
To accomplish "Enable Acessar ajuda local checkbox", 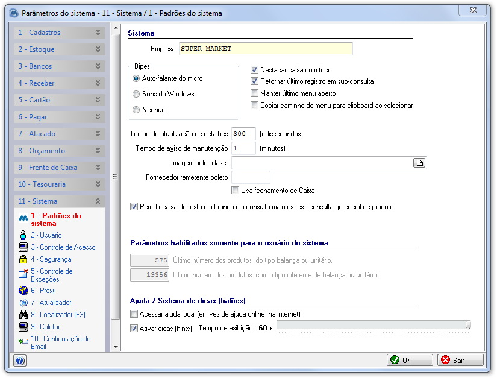I will click(x=134, y=314).
